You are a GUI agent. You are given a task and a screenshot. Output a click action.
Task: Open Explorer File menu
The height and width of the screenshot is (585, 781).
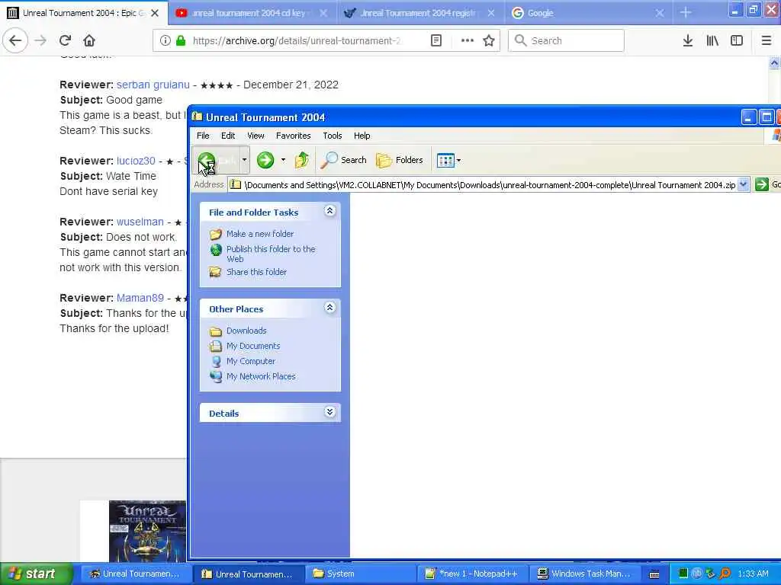(x=203, y=136)
